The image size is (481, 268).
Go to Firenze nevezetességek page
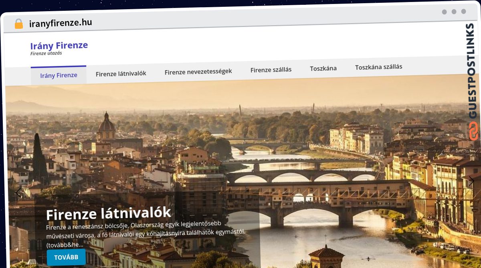click(198, 72)
